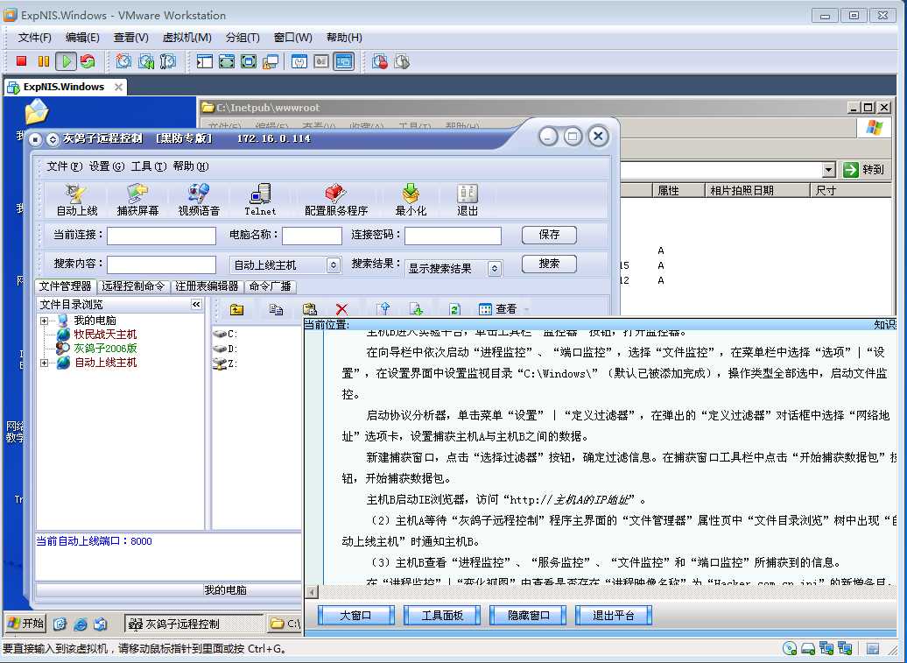Viewport: 907px width, 663px height.
Task: Enter Full Screen mode icon
Action: (x=248, y=60)
